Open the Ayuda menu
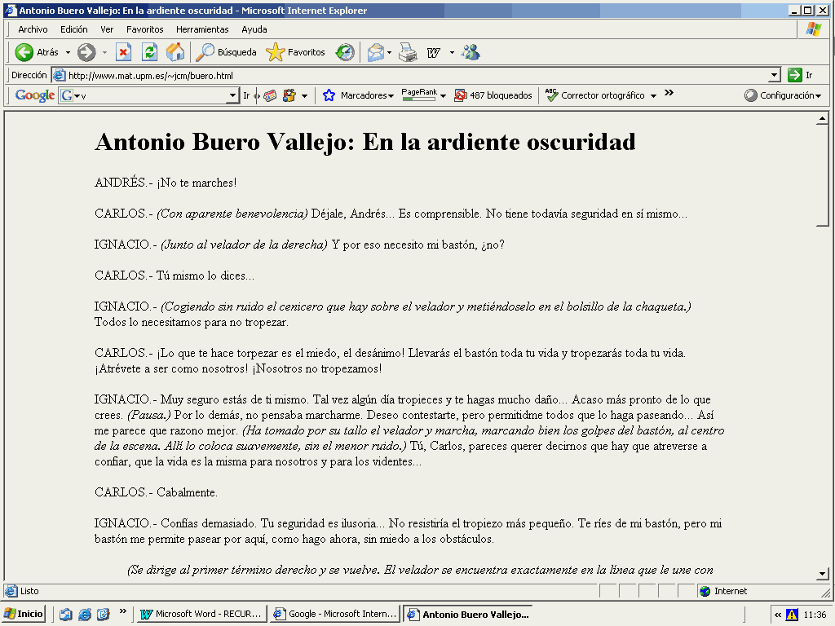The width and height of the screenshot is (835, 626). coord(254,29)
